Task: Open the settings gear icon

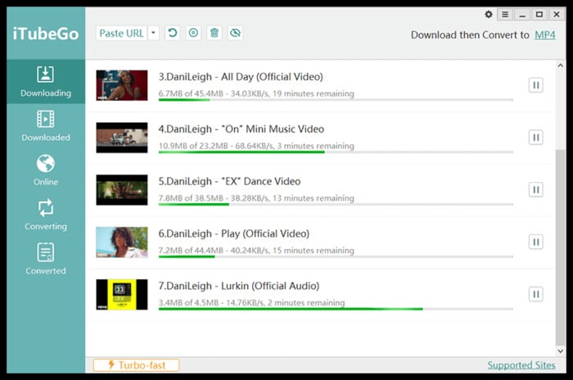Action: click(489, 14)
